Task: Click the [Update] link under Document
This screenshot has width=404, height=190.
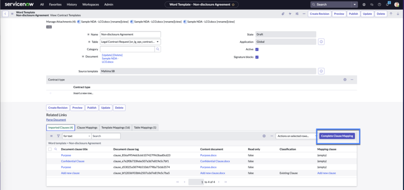Action: pos(107,55)
